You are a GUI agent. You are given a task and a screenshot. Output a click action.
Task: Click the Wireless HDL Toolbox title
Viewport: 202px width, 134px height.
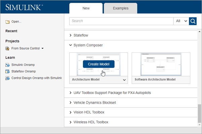pyautogui.click(x=91, y=122)
